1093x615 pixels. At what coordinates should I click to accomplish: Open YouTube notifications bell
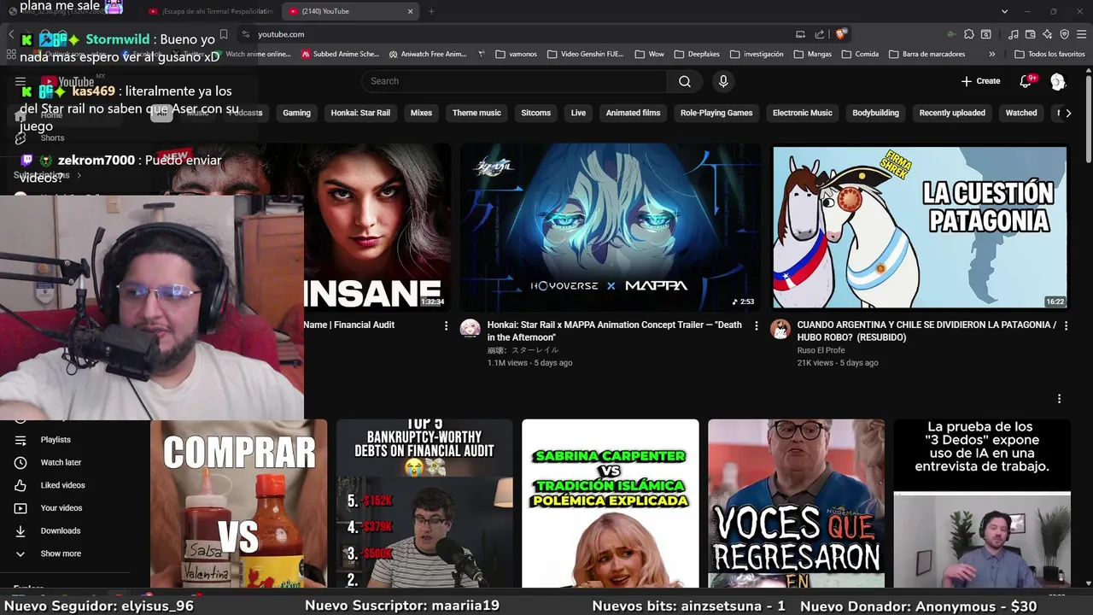(1026, 81)
